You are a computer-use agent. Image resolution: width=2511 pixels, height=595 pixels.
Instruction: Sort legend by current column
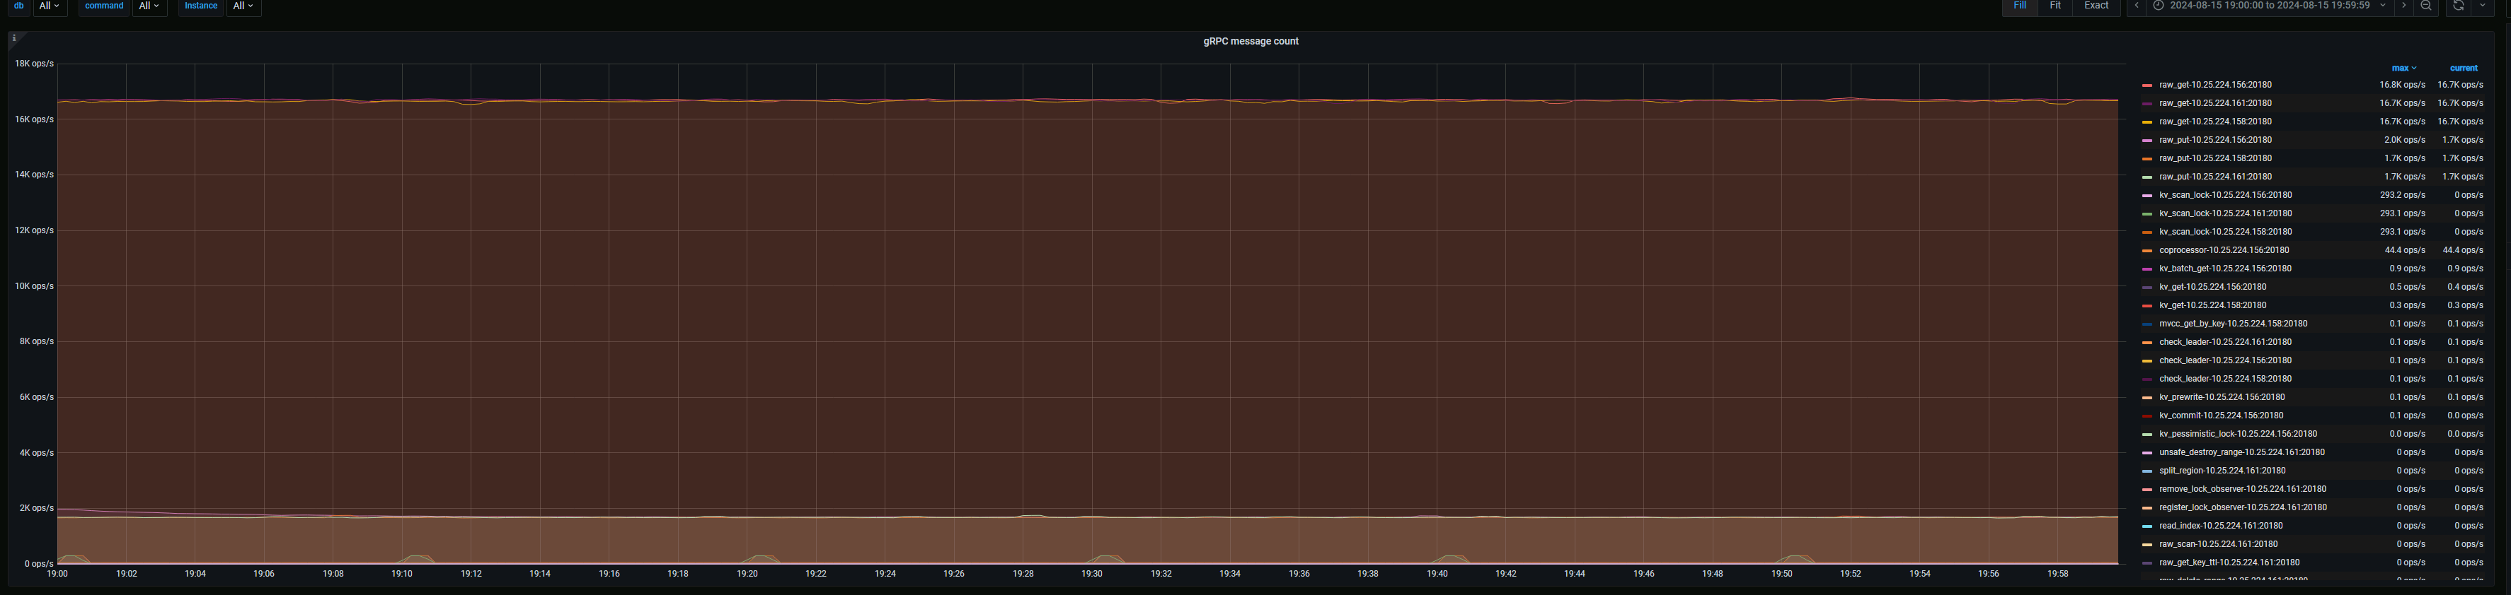[x=2464, y=68]
